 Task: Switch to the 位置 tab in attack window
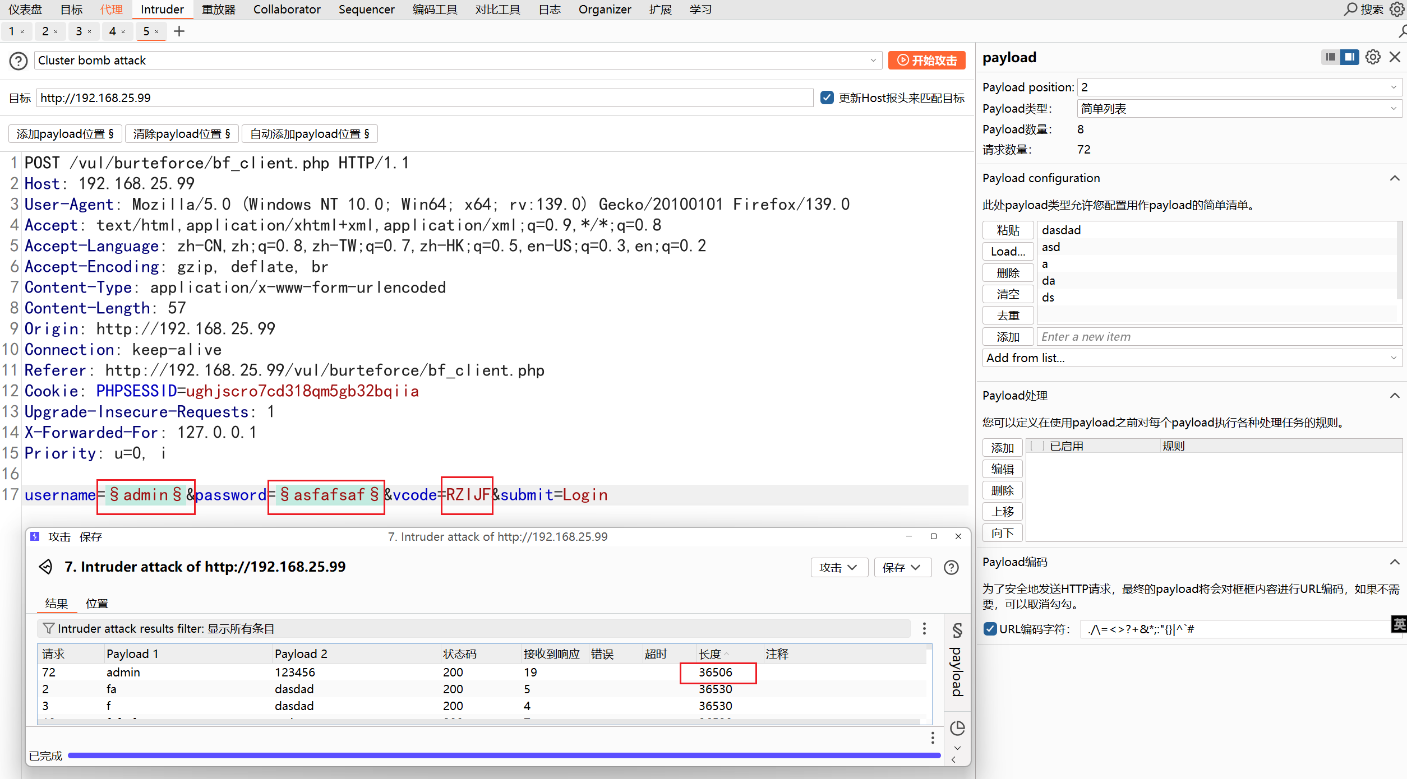96,604
